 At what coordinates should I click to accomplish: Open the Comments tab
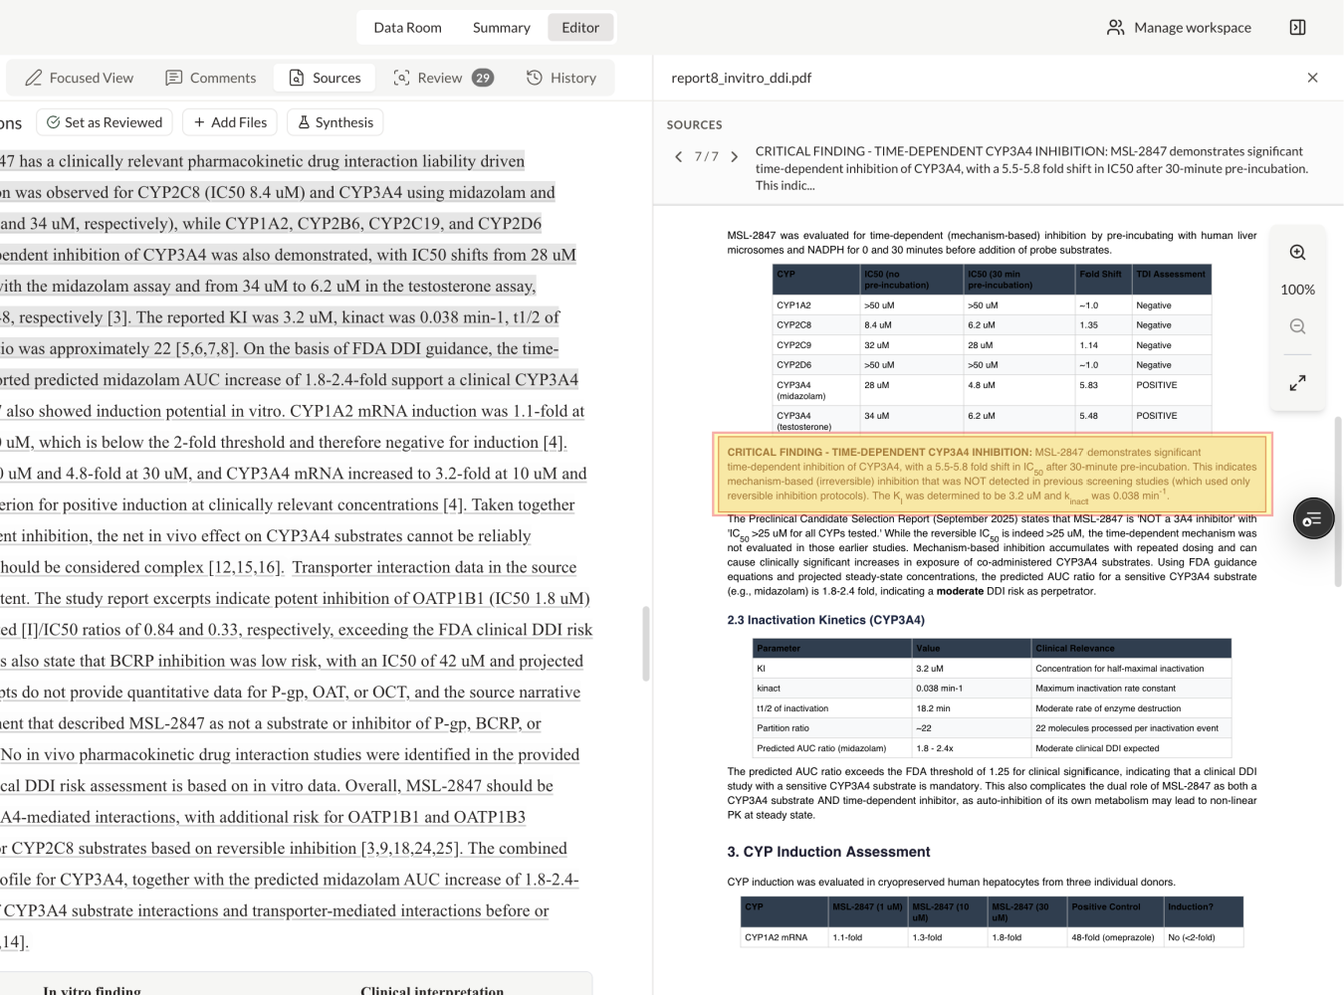pyautogui.click(x=210, y=78)
